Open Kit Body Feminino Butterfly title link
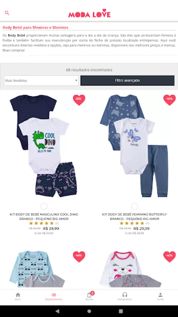Screen dimensions: 178x317 134,217
